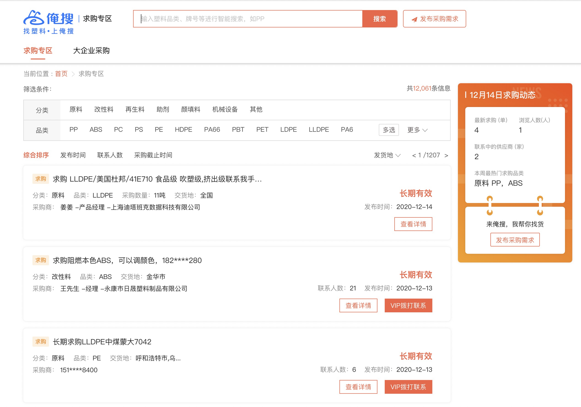Click the breadcrumb separator arrow icon
581x407 pixels.
pos(73,74)
